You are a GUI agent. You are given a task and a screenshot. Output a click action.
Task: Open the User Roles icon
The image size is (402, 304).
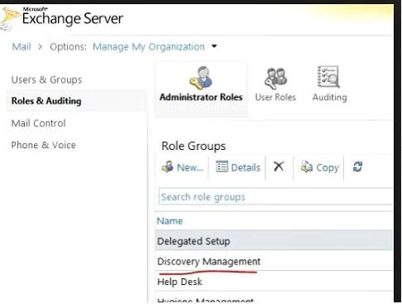pos(275,78)
